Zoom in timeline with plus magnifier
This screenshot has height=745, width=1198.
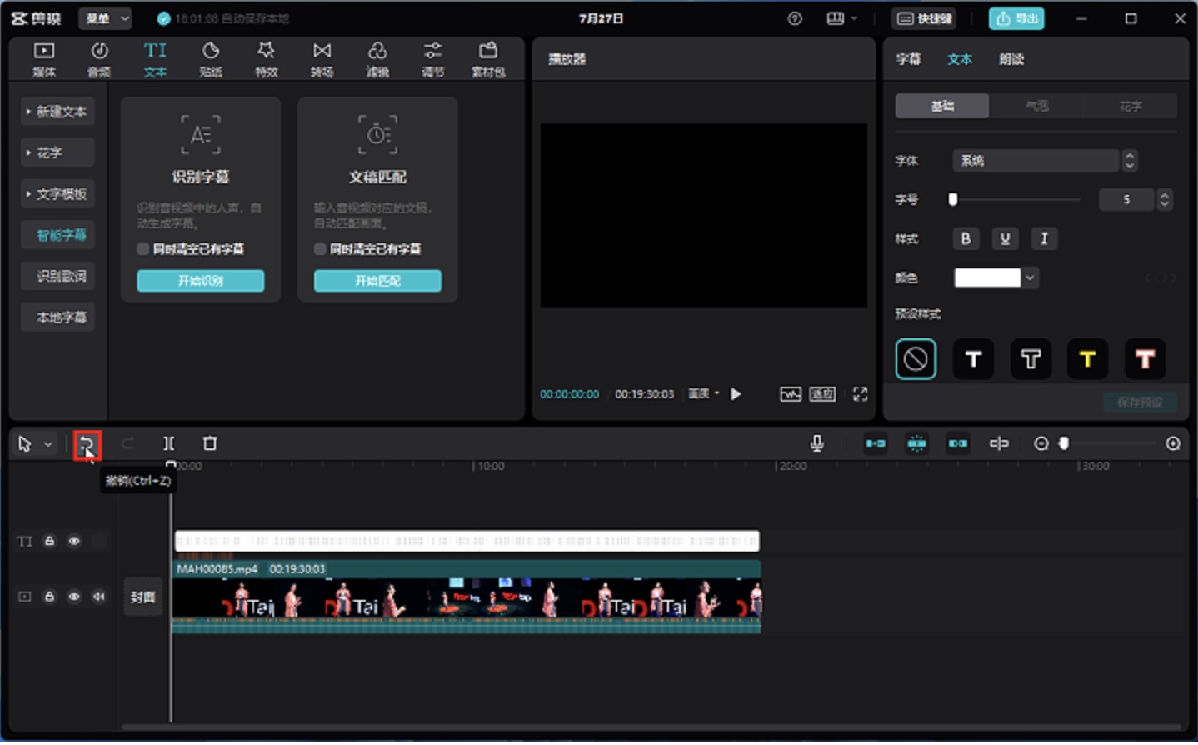[1173, 444]
